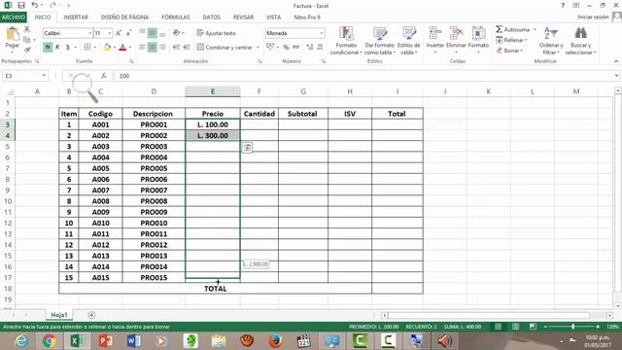Viewport: 622px width, 350px height.
Task: Click the decrease decimal icon
Action: point(320,48)
